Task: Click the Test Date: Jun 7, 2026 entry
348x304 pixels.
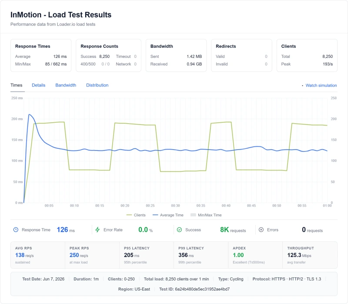Action: click(x=43, y=279)
